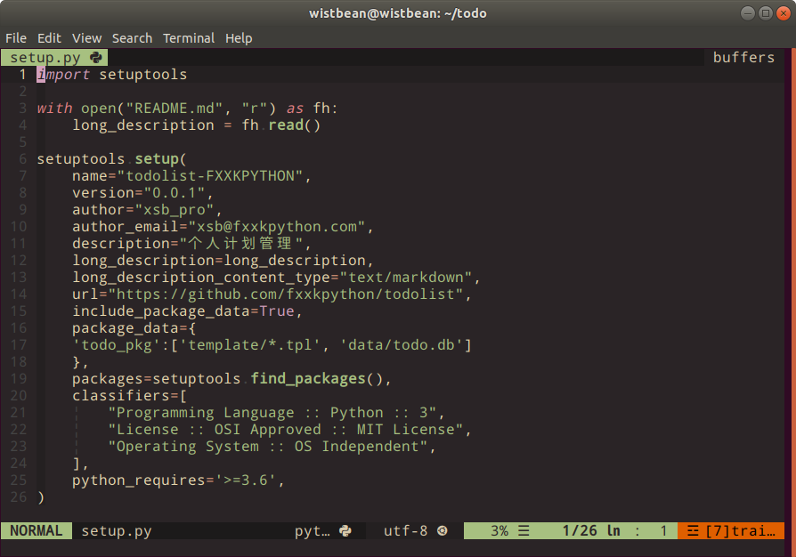Open the File menu
This screenshot has height=557, width=796.
tap(16, 38)
